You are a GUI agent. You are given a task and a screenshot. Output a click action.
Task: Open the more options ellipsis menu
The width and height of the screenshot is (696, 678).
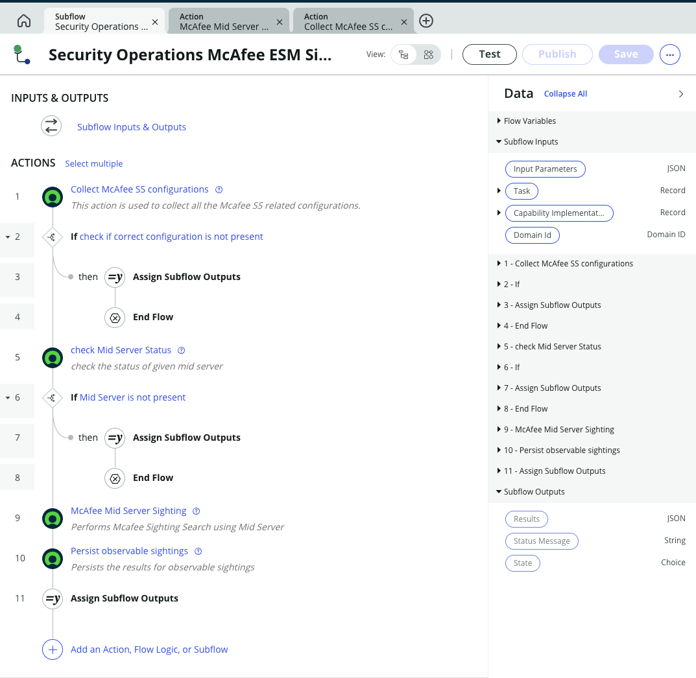(670, 54)
